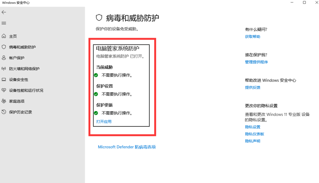Click the 主页 home icon
The height and width of the screenshot is (183, 319).
pyautogui.click(x=4, y=36)
